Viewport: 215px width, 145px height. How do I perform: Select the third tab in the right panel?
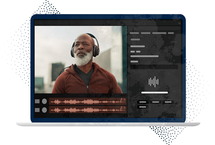click(159, 33)
